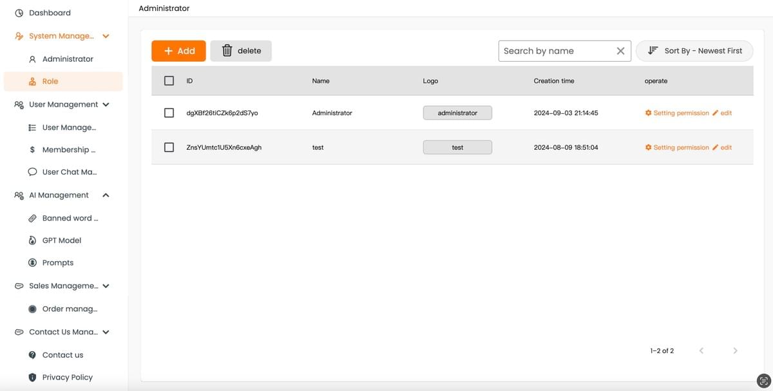Click the Privacy Policy shield icon
773x391 pixels.
click(32, 377)
